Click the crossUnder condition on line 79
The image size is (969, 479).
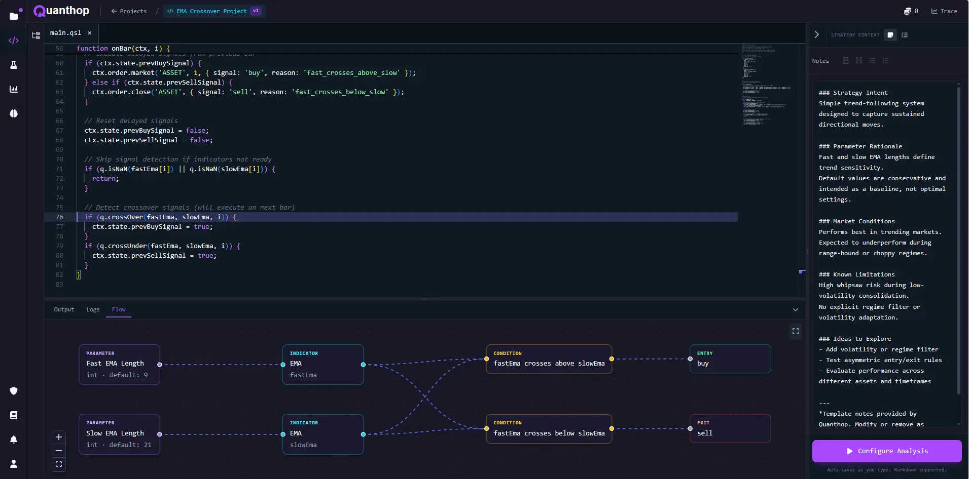(162, 246)
